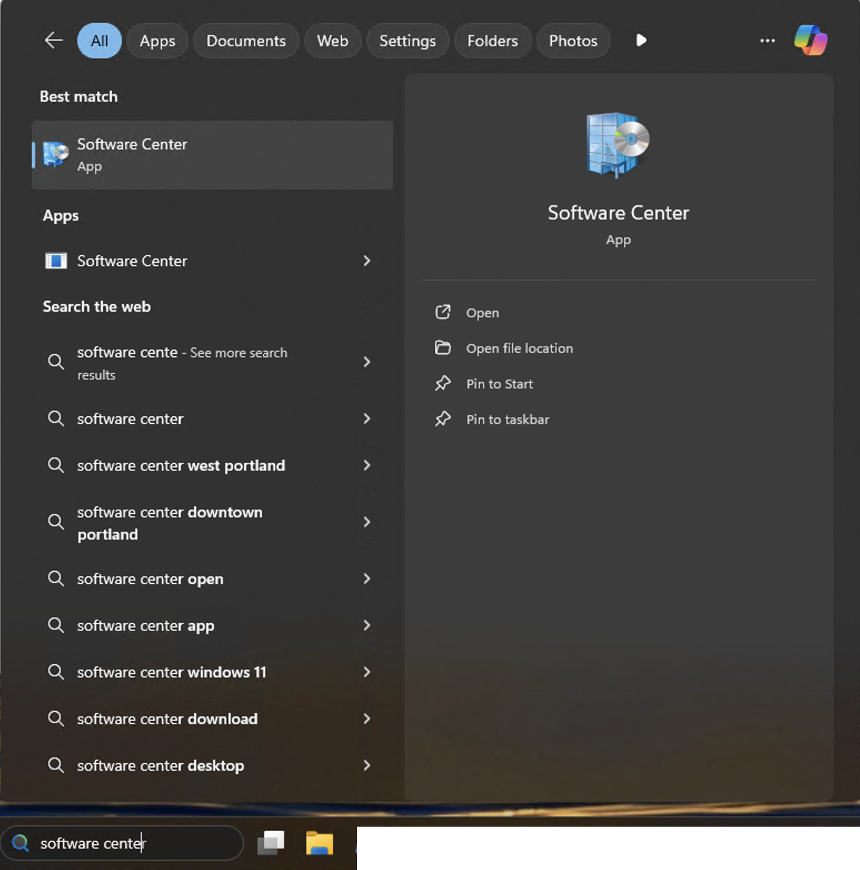Screen dimensions: 860x870
Task: Click search icon beside 'software center open'
Action: 56,579
